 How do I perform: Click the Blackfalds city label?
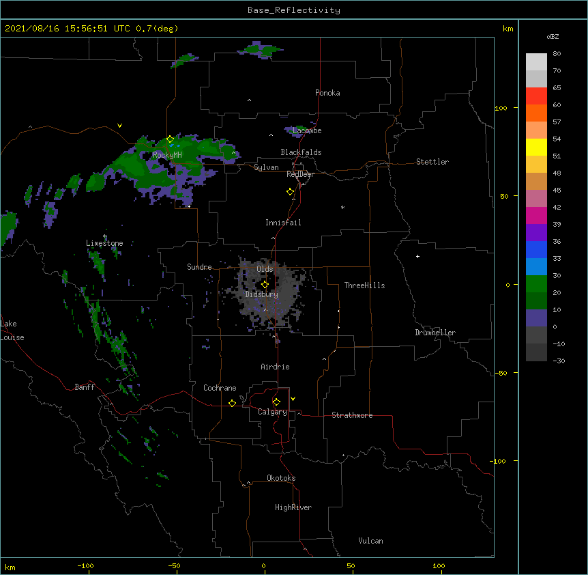301,152
